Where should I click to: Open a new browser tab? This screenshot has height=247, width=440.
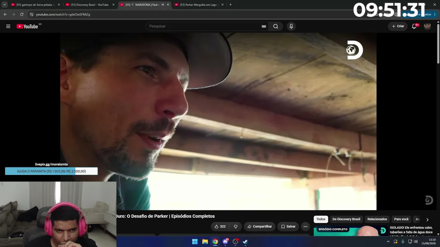230,5
